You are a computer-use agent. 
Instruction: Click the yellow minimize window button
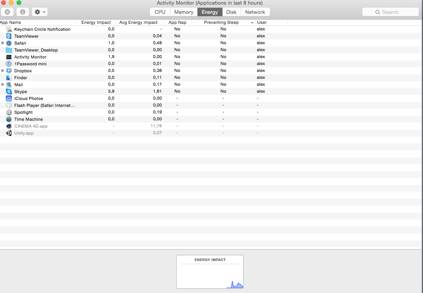coord(11,3)
